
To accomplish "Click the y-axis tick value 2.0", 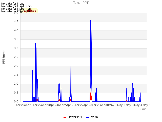I will (x=16, y=66).
